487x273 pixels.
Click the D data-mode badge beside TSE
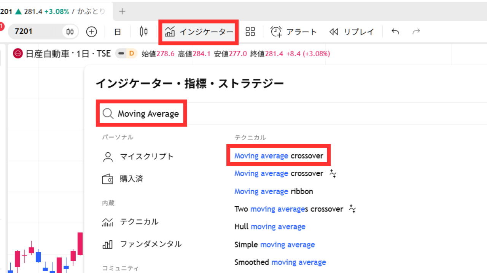[131, 54]
